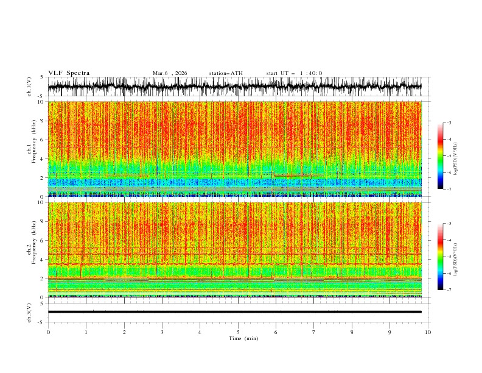This screenshot has width=482, height=373.
Task: Click the 10 kHz tick on ch.2 spectrogram
Action: pyautogui.click(x=41, y=202)
